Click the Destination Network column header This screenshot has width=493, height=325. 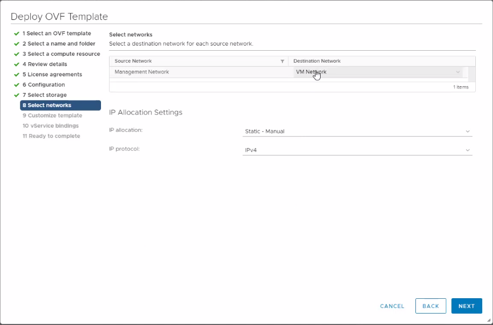point(317,61)
